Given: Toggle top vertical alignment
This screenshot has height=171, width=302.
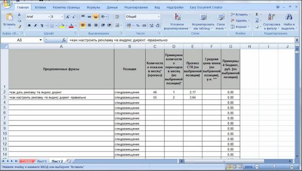Looking at the screenshot, I should [83, 17].
